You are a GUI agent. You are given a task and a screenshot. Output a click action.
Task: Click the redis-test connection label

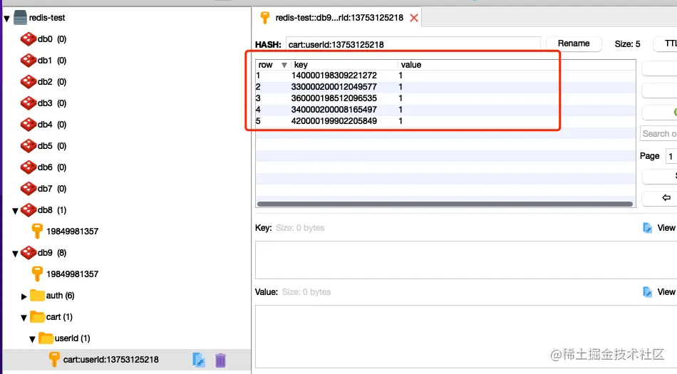pos(47,18)
